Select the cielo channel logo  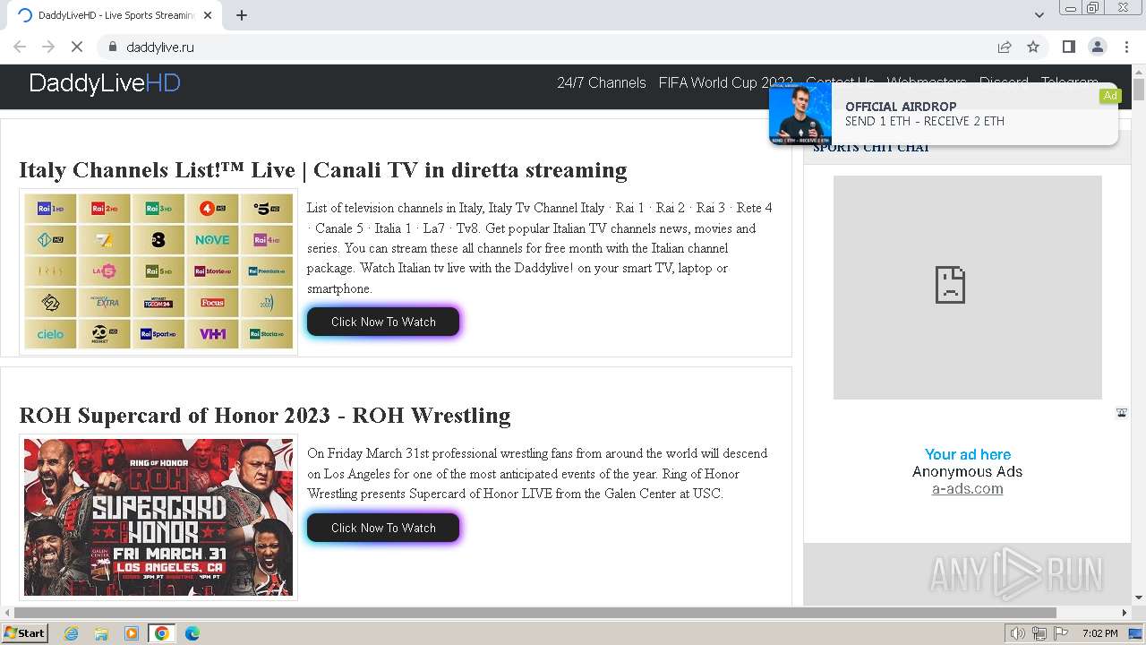(x=50, y=334)
